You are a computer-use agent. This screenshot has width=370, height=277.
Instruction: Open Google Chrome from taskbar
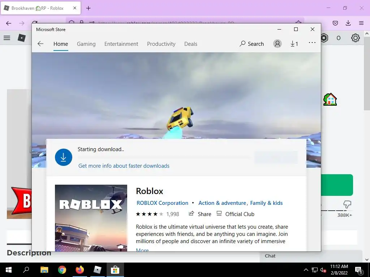(62, 270)
